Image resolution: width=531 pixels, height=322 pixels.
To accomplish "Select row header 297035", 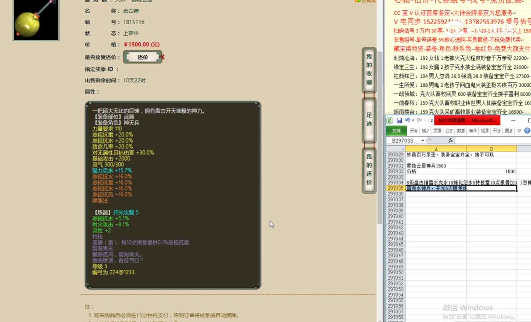I will click(x=396, y=188).
